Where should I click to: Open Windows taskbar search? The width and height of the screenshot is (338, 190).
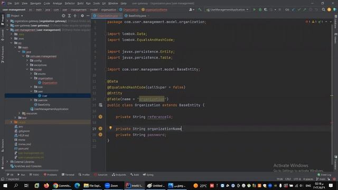pos(16,185)
